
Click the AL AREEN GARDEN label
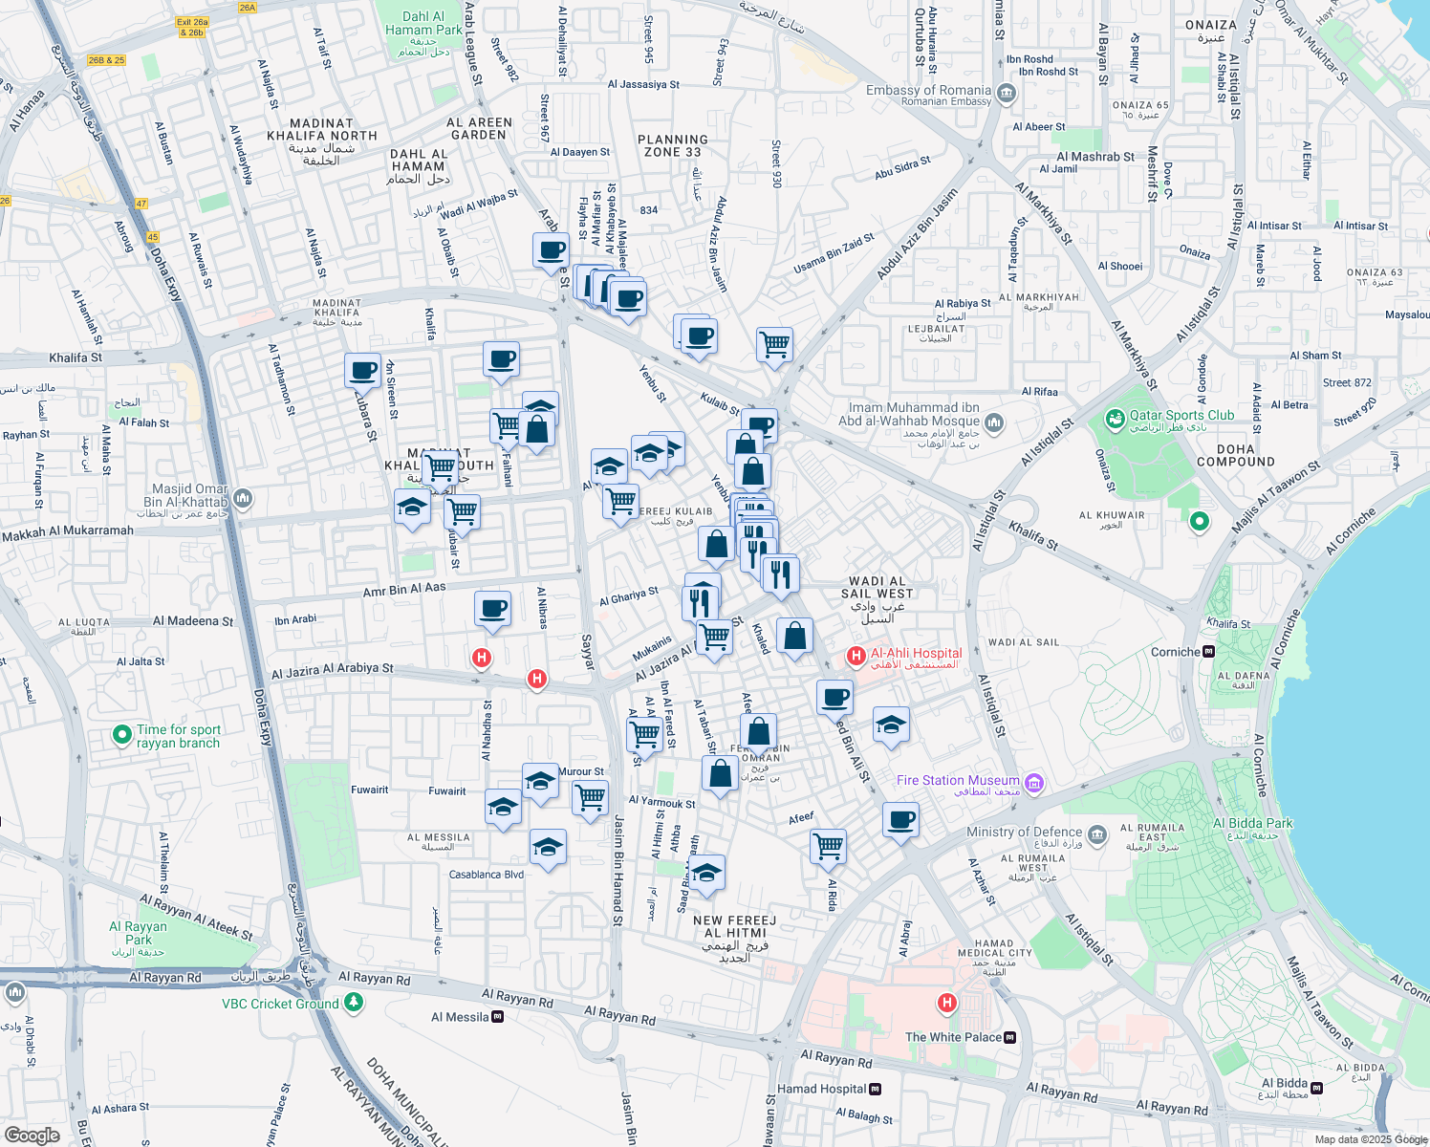pos(479,129)
